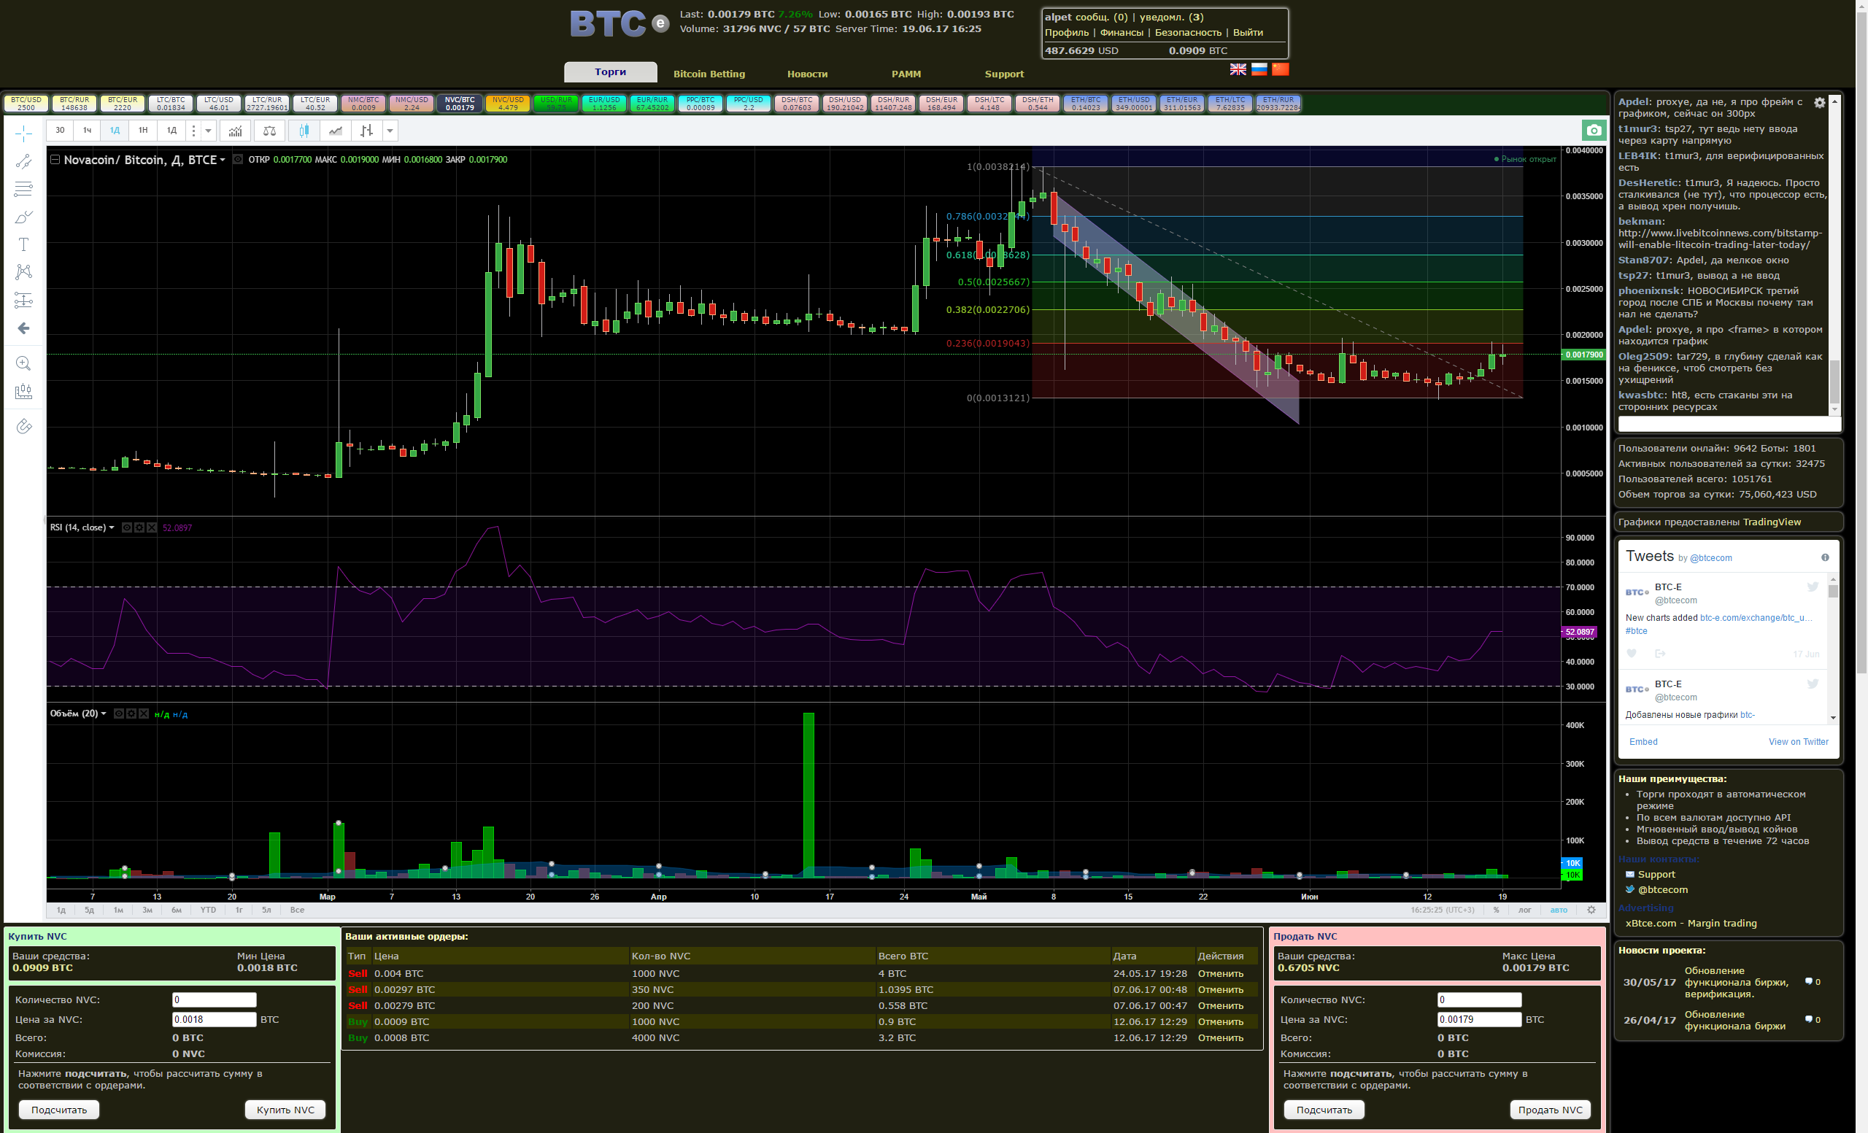Screen dimensions: 1868x1133
Task: Click the sell Количество NVC input field
Action: [1478, 999]
